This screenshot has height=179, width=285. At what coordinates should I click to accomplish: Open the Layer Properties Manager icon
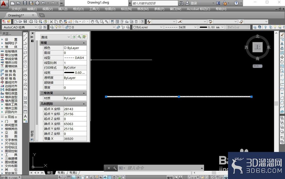(x=52, y=27)
